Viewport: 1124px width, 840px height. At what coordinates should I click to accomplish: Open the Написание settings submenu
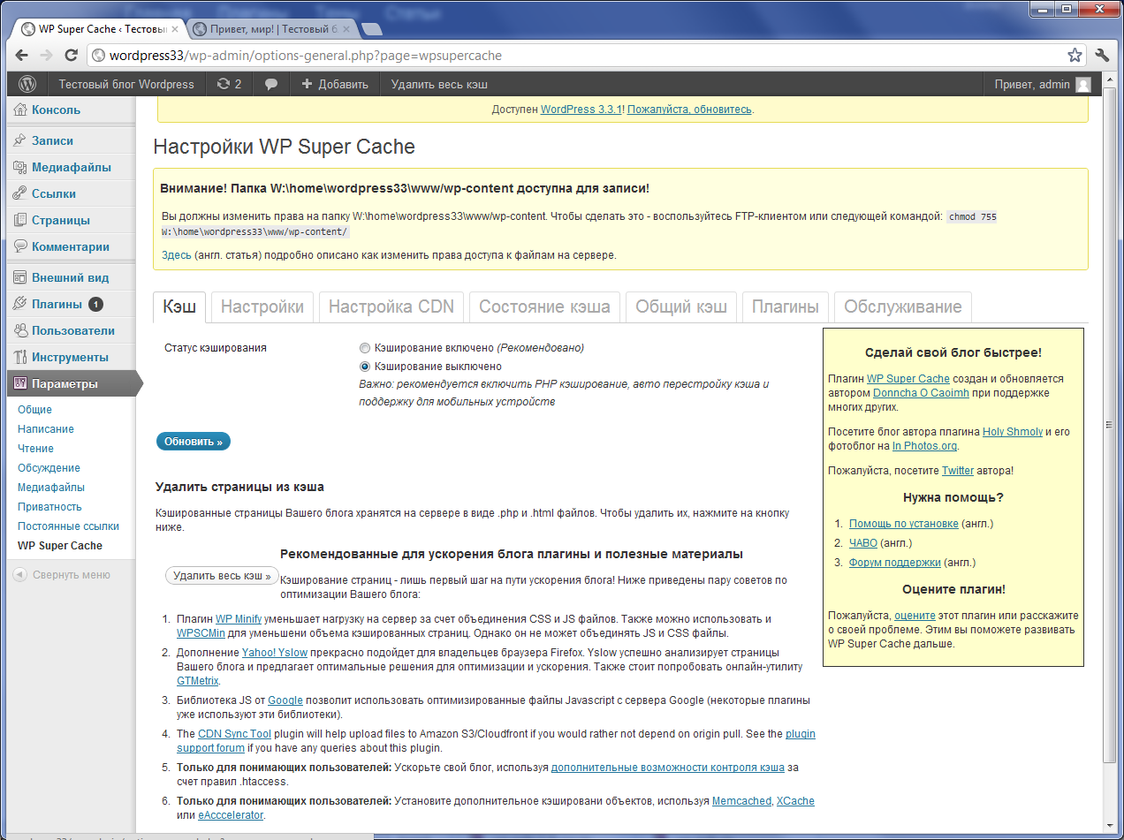(x=46, y=429)
